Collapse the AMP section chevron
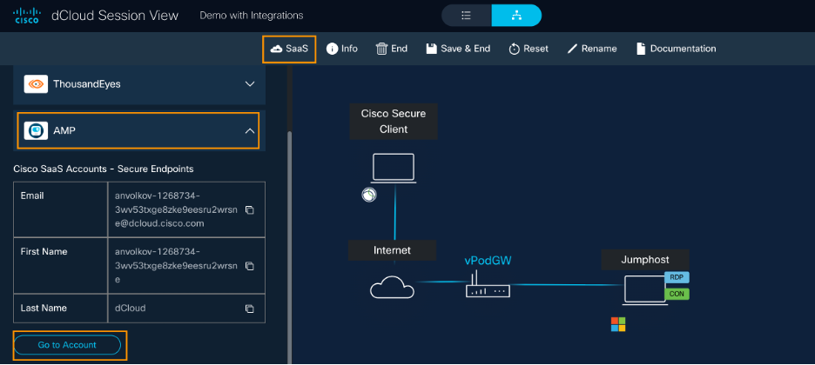The width and height of the screenshot is (815, 365). [x=250, y=131]
